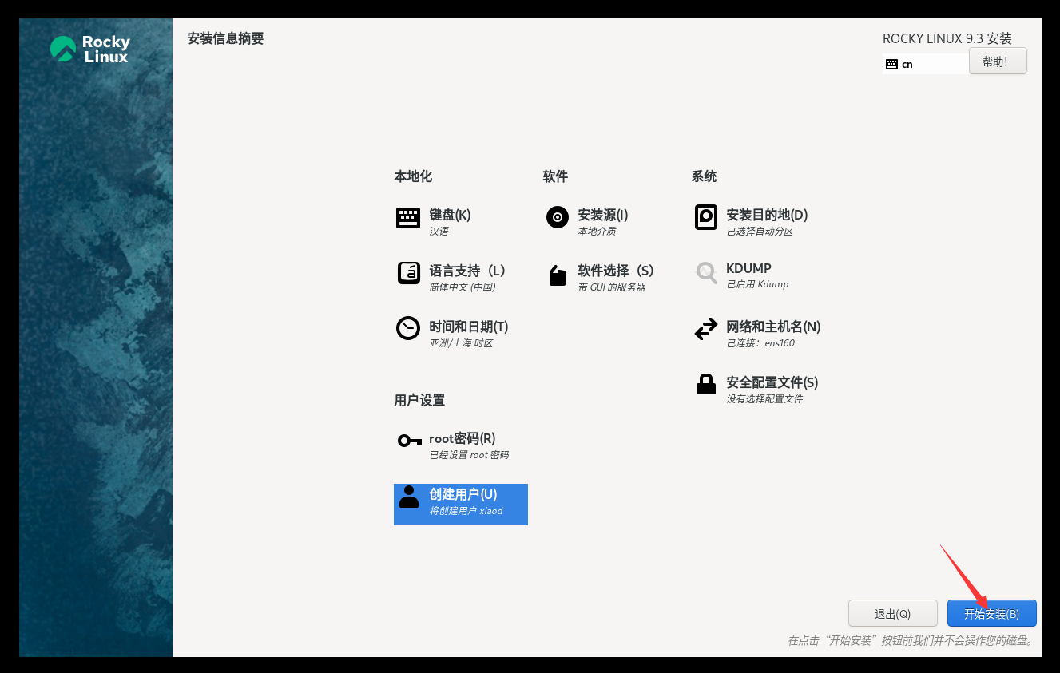The height and width of the screenshot is (673, 1060).
Task: Click the 带 GUI 的服务器 status text
Action: (612, 287)
